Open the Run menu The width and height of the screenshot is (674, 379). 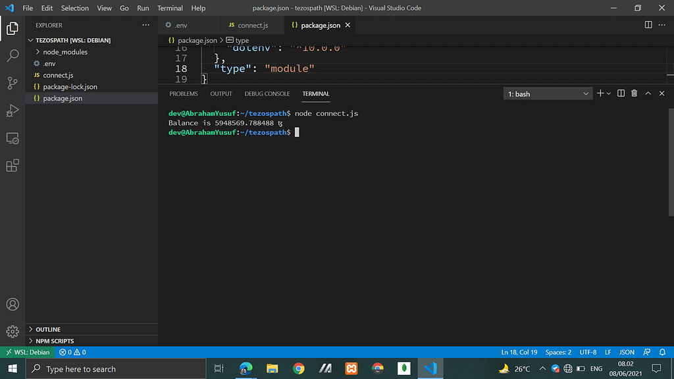143,8
